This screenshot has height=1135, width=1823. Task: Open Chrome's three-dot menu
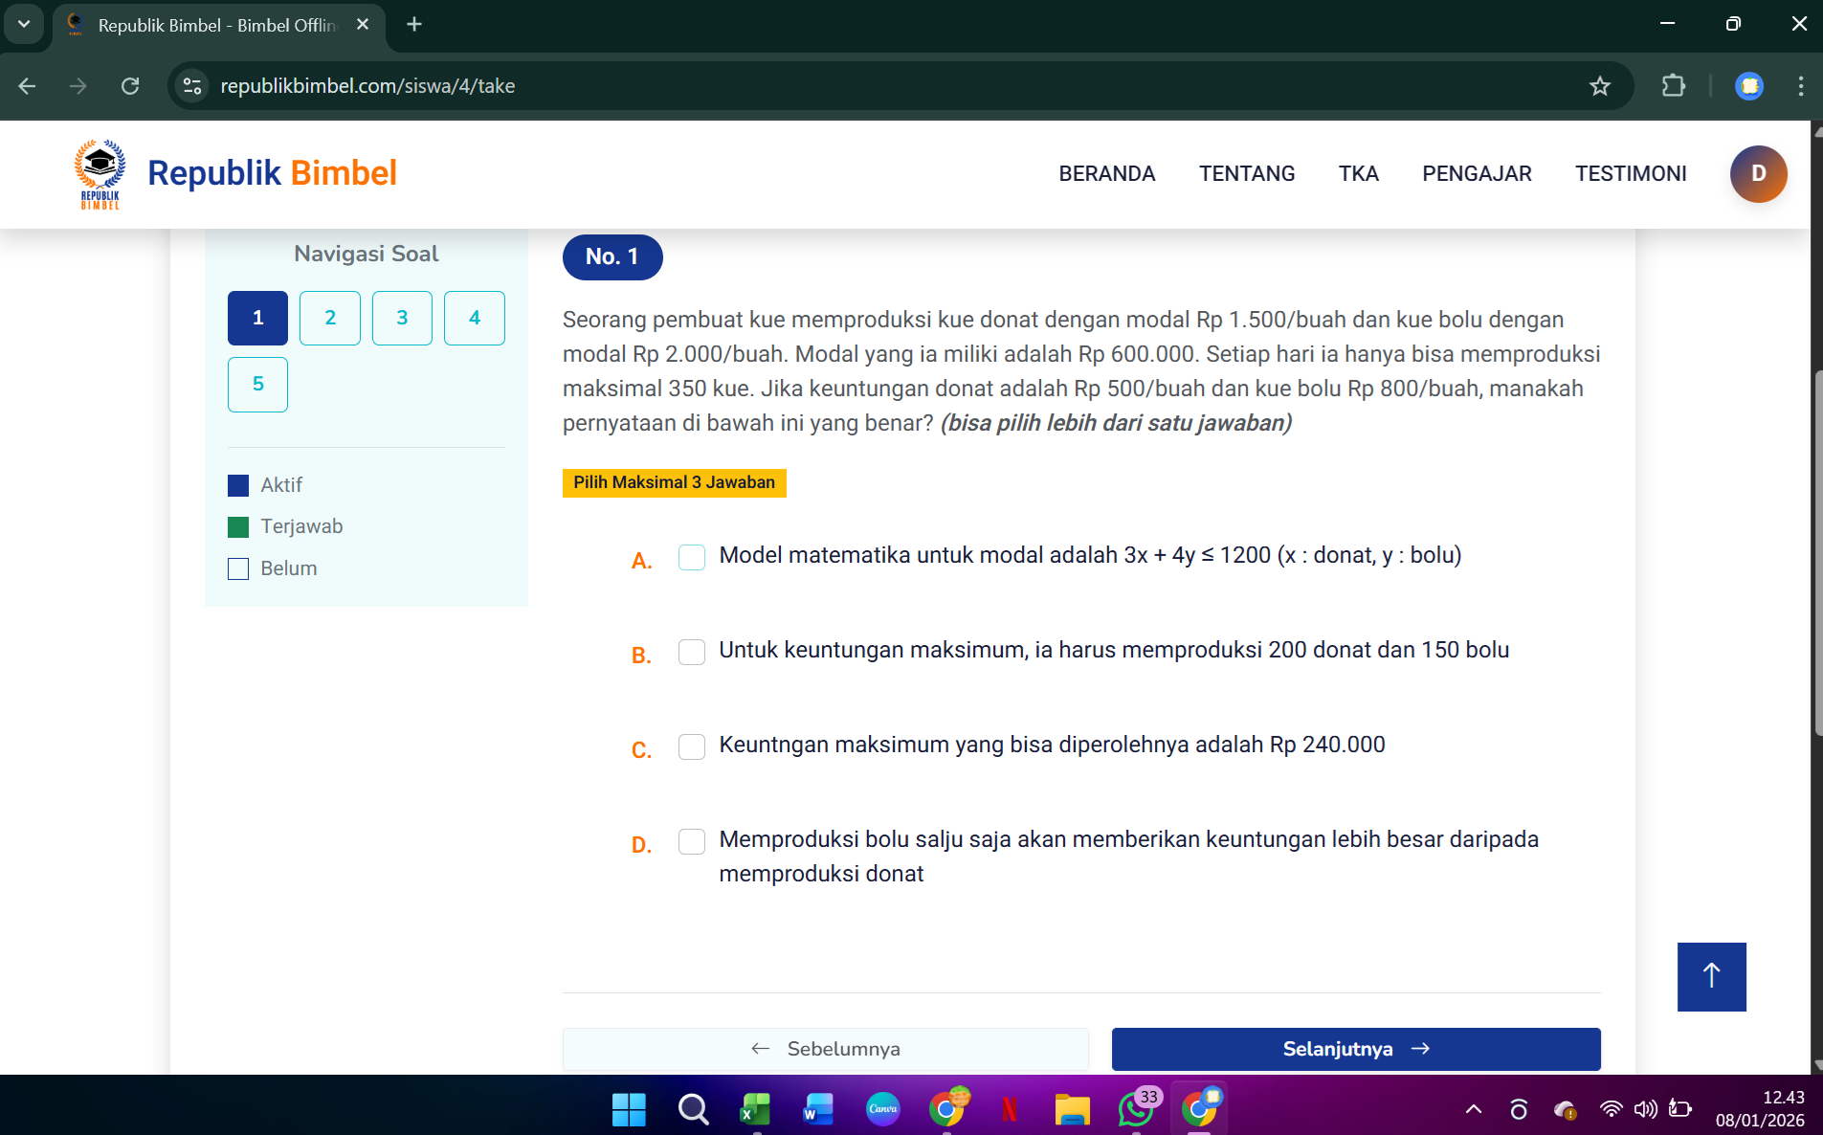pos(1801,86)
